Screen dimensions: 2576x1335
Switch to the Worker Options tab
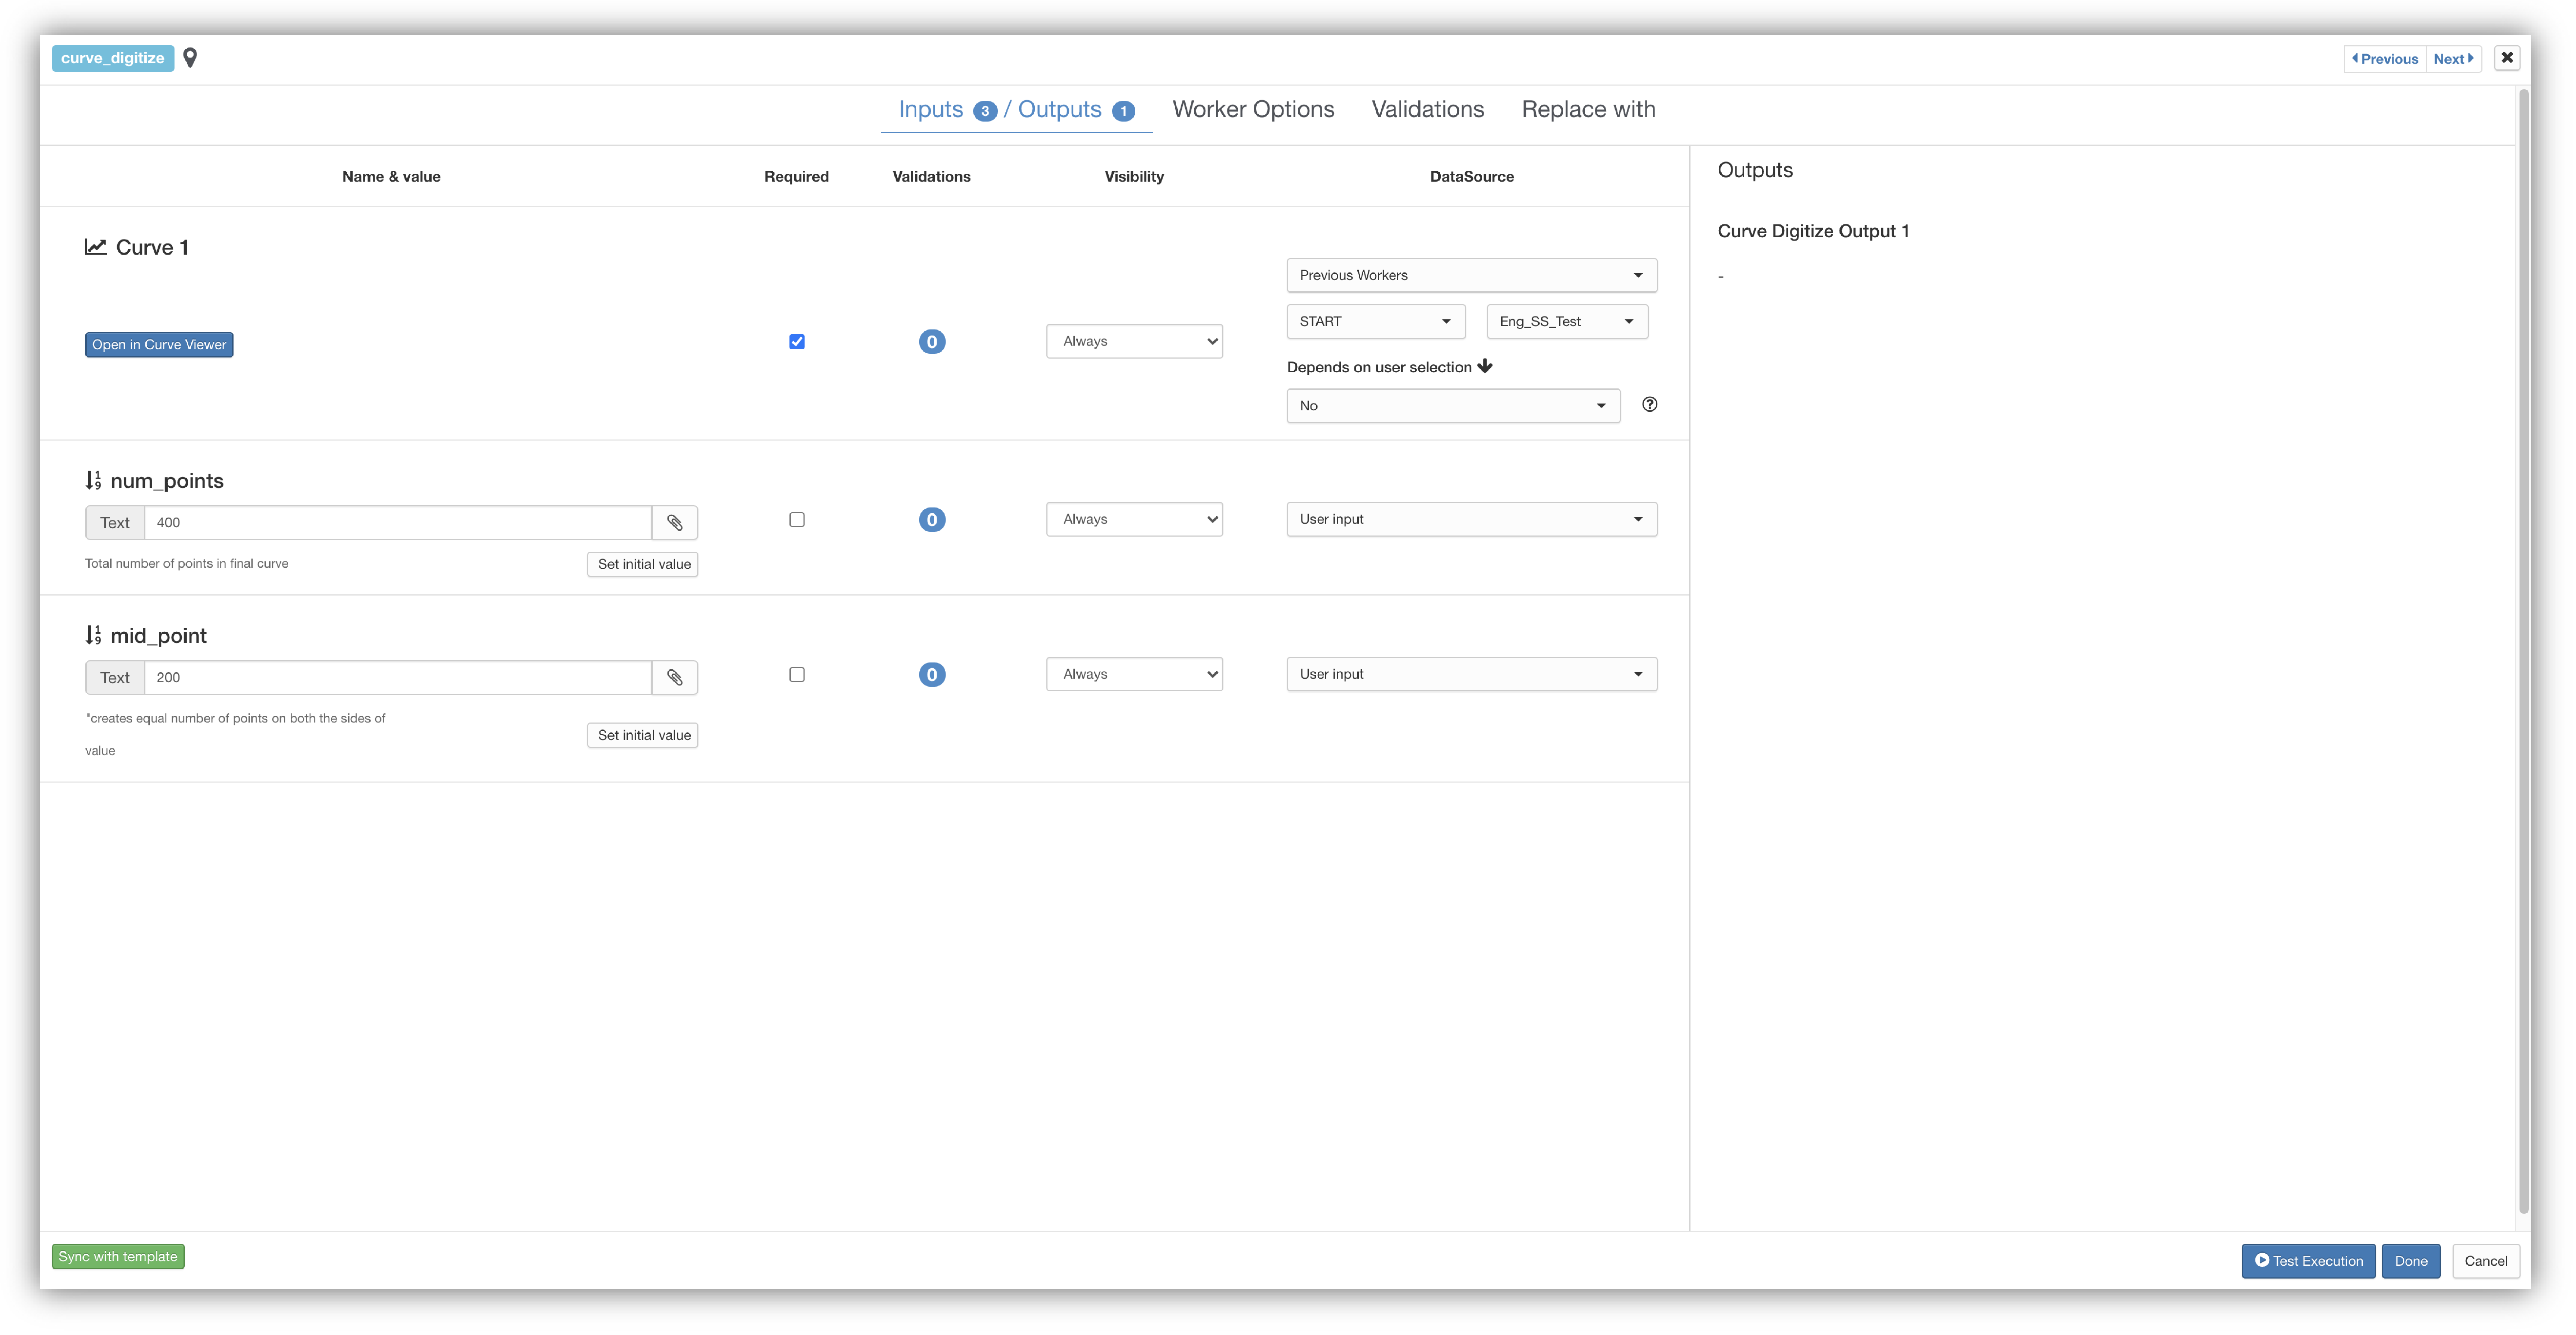tap(1253, 110)
